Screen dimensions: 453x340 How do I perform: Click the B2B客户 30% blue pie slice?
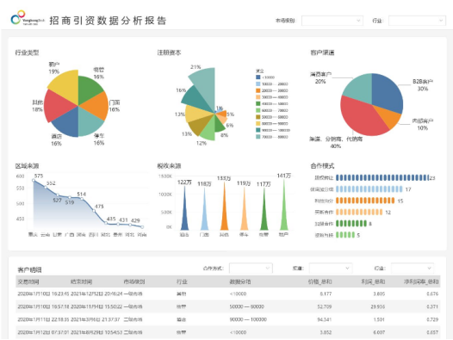click(x=388, y=91)
